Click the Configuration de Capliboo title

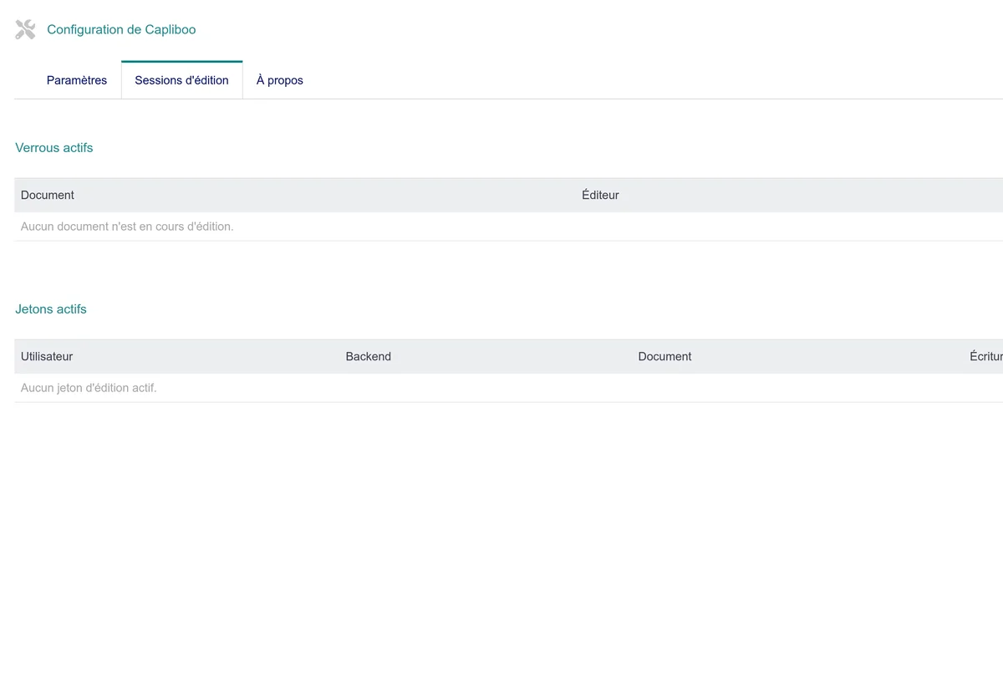[x=121, y=29]
